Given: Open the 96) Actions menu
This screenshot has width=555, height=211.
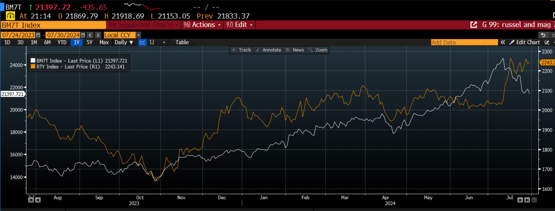Looking at the screenshot, I should pyautogui.click(x=202, y=25).
